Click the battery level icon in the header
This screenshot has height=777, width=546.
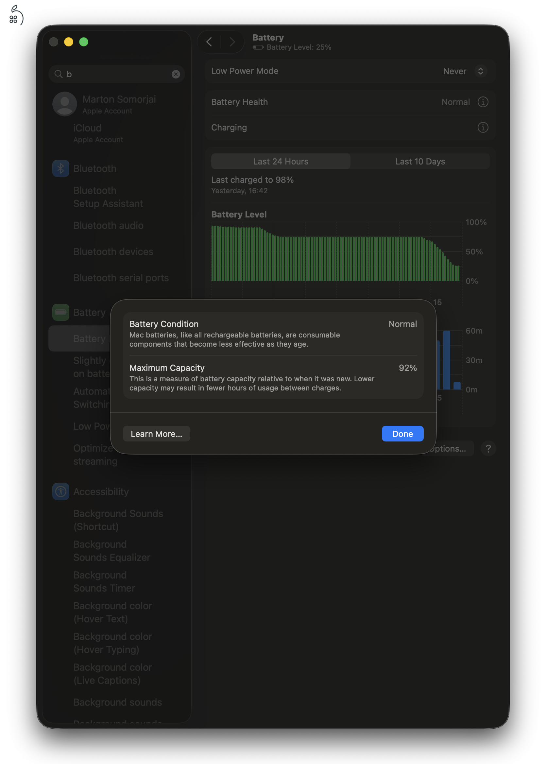coord(259,47)
